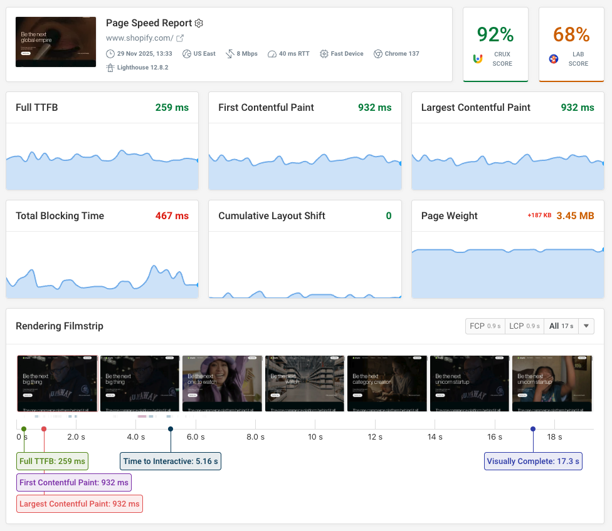Open the Page Speed Report settings gear
The height and width of the screenshot is (531, 612).
coord(199,23)
